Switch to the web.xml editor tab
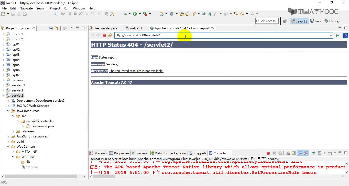Screen dimensions: 349x186 pos(136,28)
